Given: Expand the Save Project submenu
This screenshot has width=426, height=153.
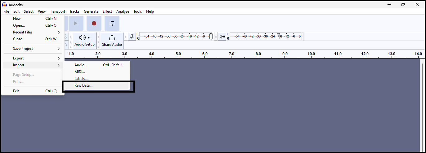Looking at the screenshot, I should (x=33, y=49).
